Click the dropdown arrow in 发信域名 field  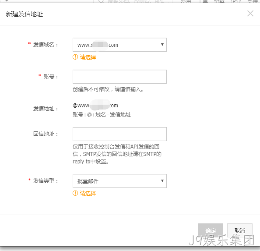pos(162,45)
